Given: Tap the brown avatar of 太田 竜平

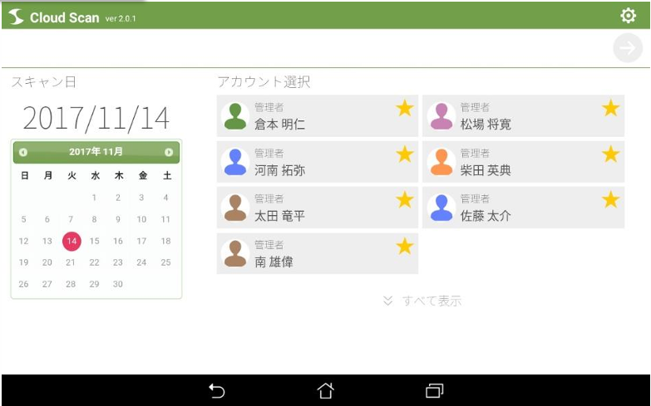Looking at the screenshot, I should [x=235, y=208].
